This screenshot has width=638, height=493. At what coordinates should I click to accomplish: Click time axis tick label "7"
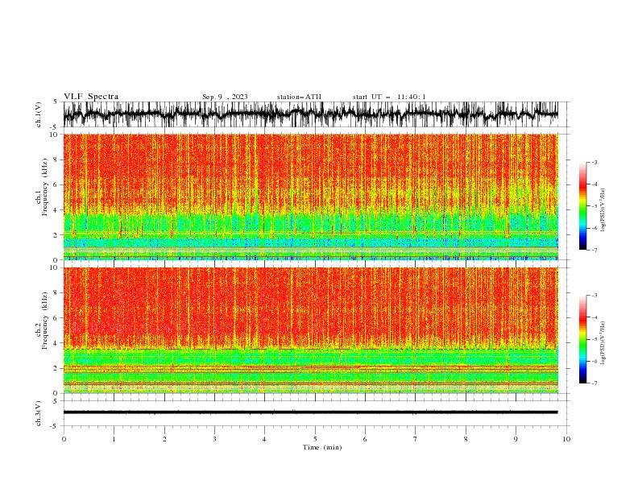click(416, 439)
